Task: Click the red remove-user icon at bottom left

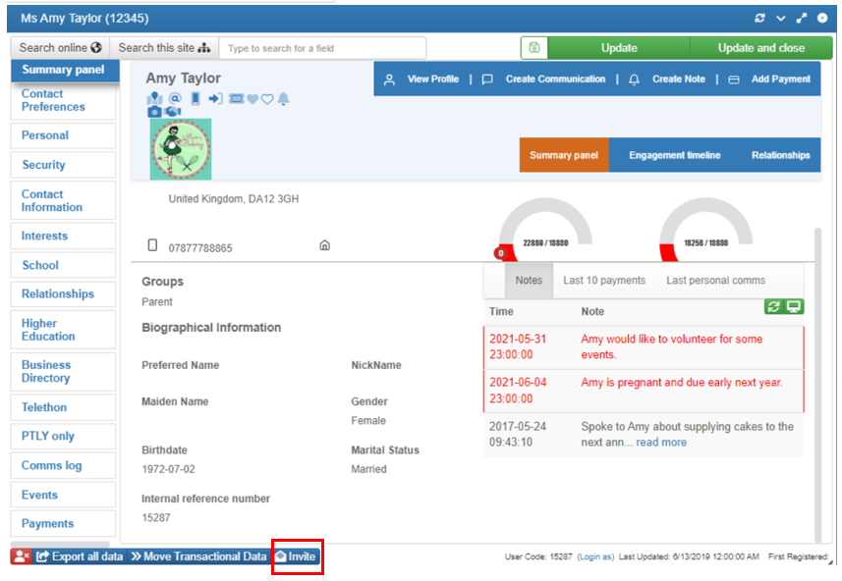Action: (22, 556)
